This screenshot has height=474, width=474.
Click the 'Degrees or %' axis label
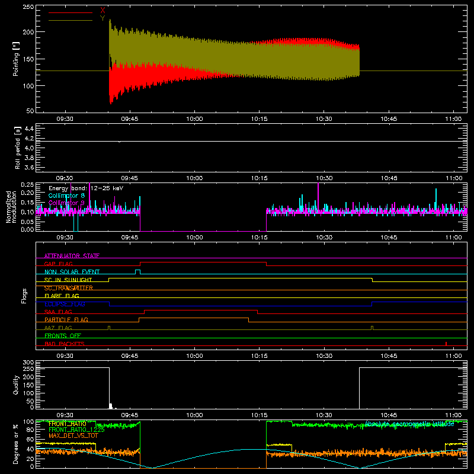[16, 444]
